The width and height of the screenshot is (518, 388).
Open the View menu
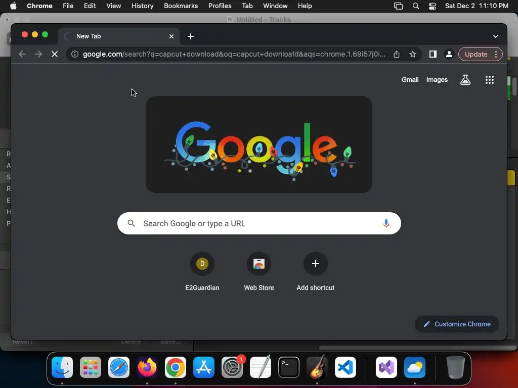click(113, 6)
